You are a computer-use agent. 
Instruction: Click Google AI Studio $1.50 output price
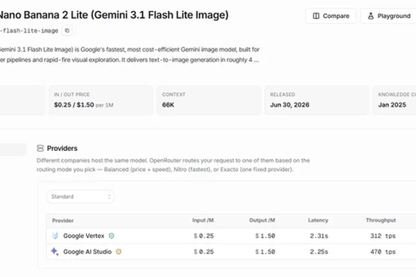pos(265,252)
